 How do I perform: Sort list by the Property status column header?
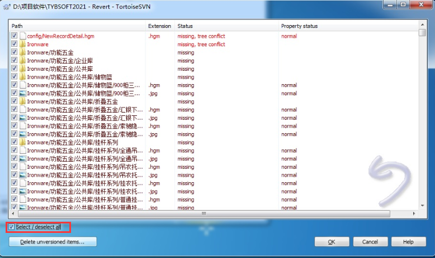(x=348, y=26)
